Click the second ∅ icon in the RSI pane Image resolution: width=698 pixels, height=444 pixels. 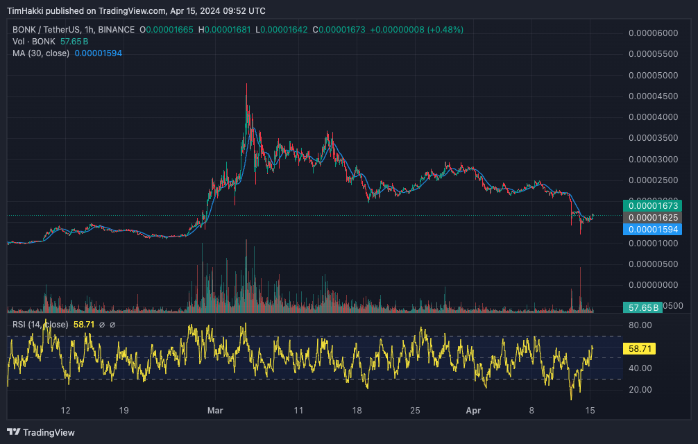pos(112,324)
